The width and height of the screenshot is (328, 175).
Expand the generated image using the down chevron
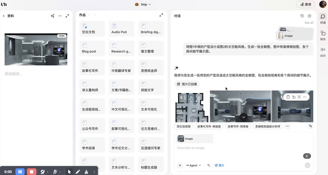pos(243,117)
